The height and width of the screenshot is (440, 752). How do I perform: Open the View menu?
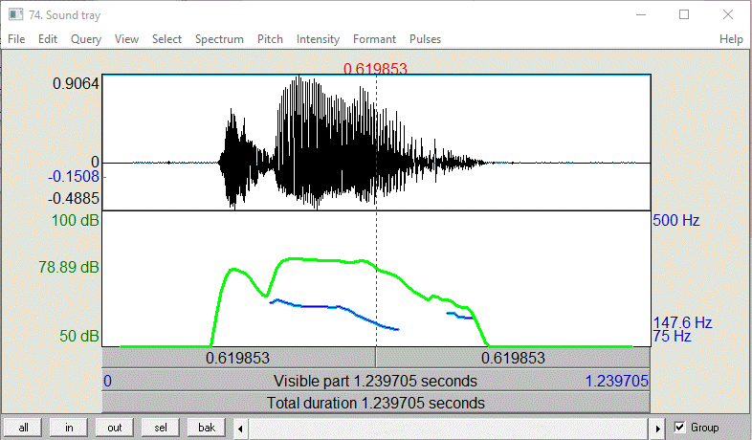tap(126, 39)
